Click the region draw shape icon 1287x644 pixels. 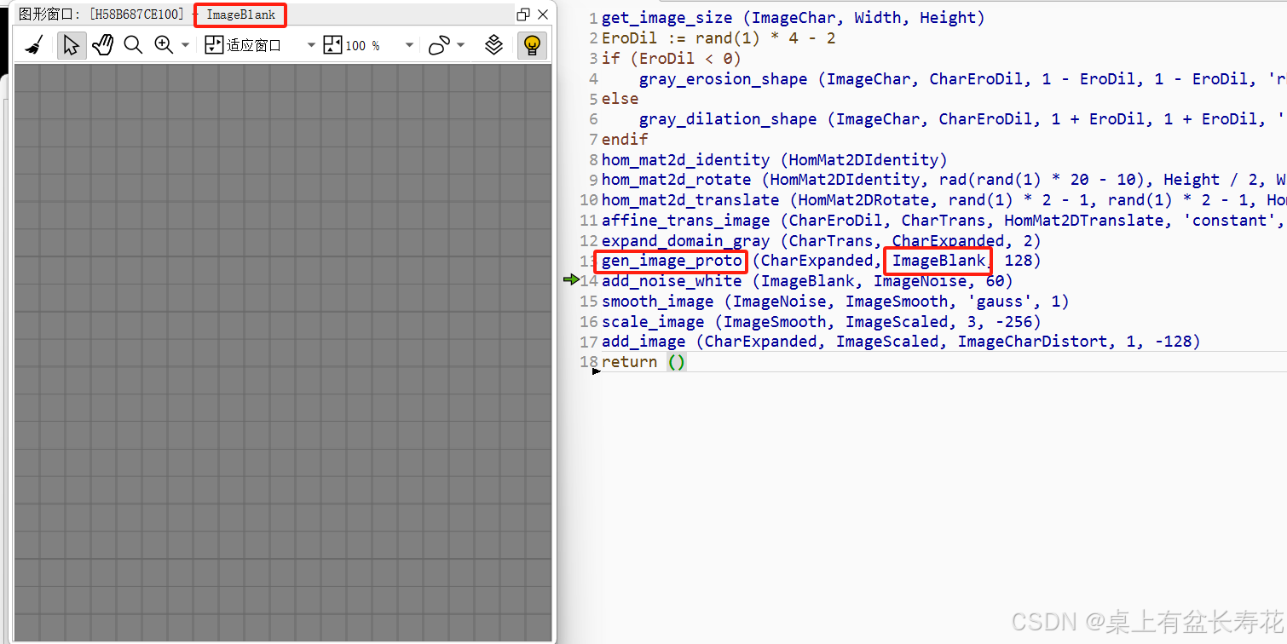tap(439, 45)
